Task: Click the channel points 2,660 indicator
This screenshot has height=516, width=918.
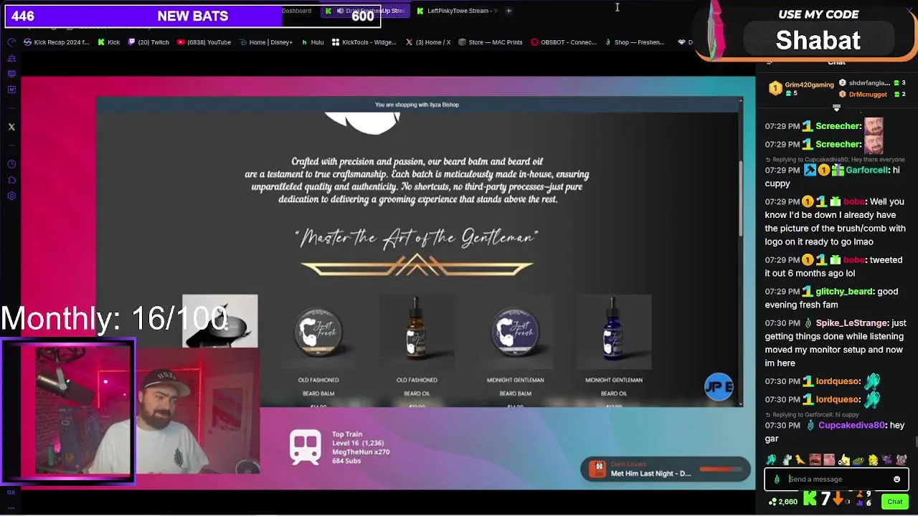Action: click(782, 502)
